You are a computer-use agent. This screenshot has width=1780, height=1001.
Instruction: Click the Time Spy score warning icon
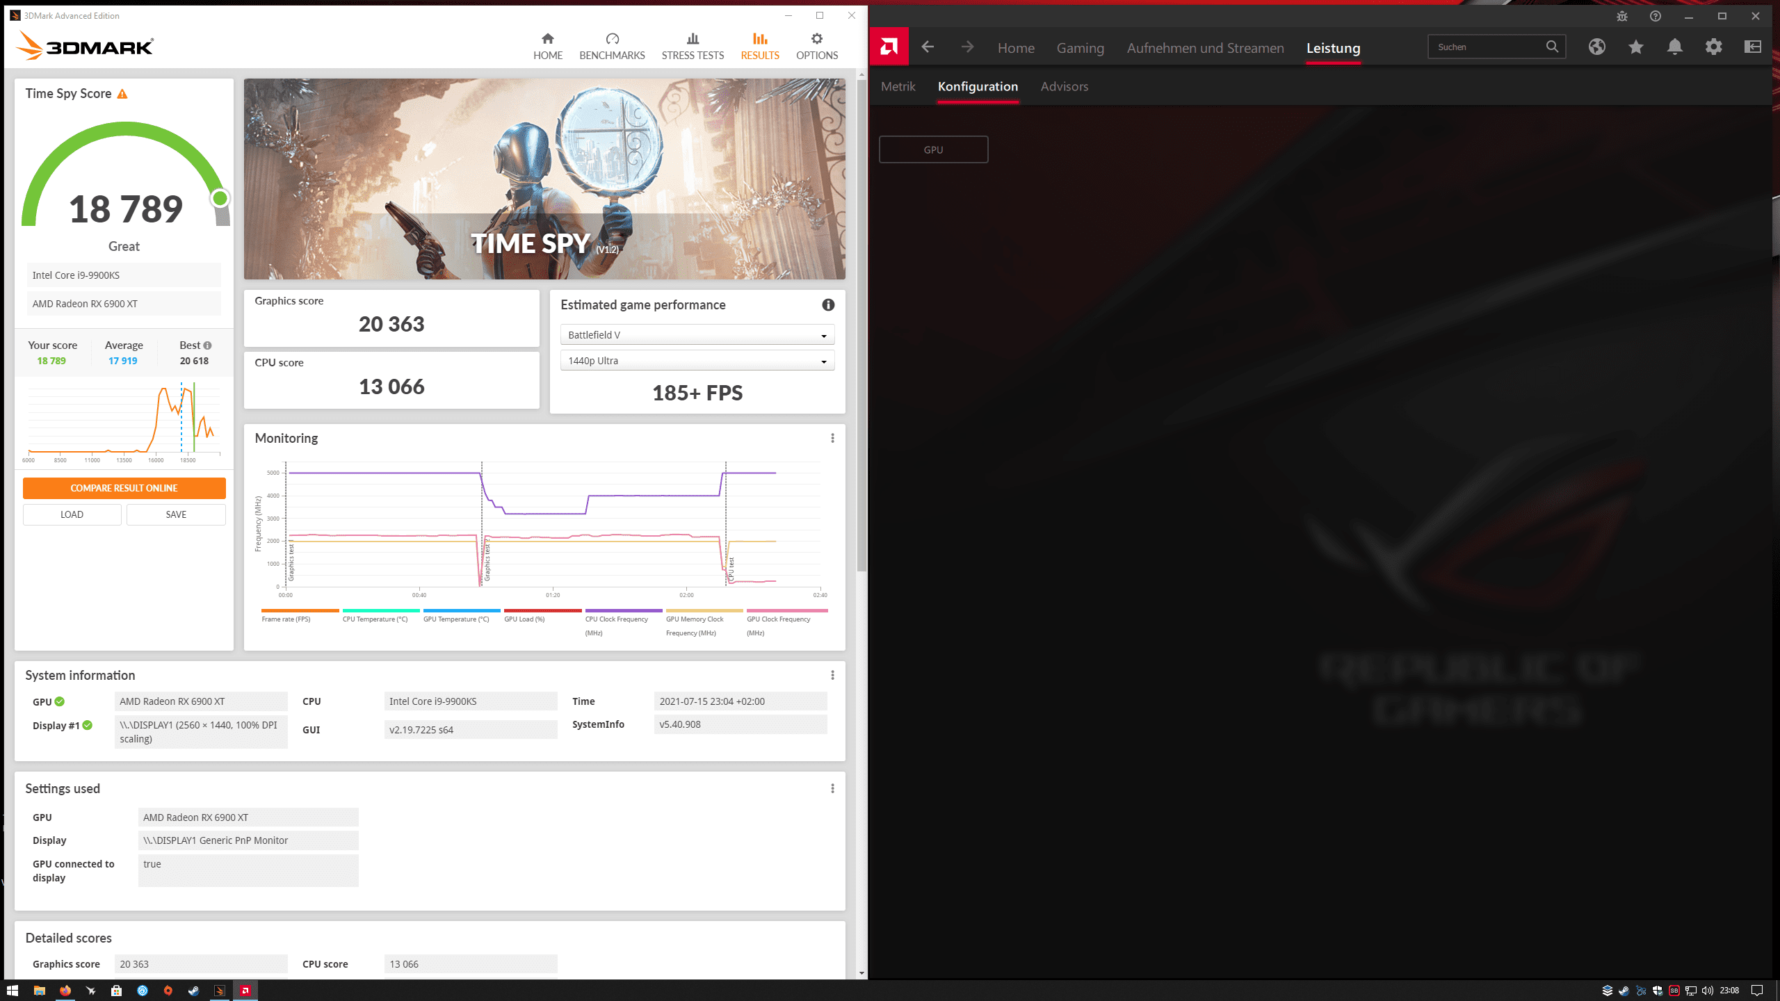coord(122,94)
